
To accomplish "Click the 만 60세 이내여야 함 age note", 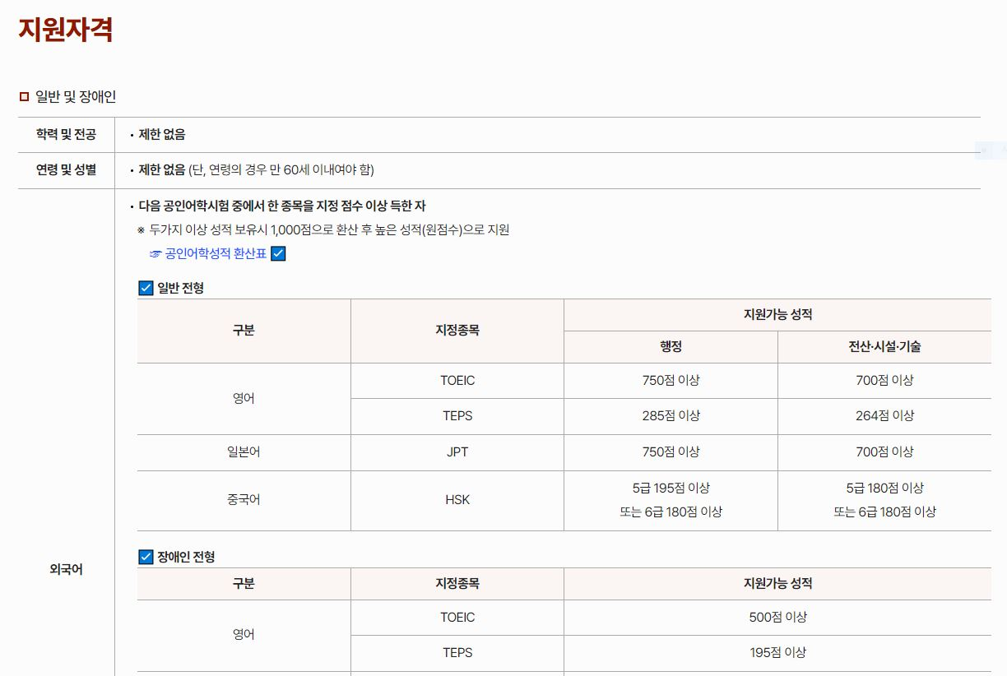I will pos(281,169).
